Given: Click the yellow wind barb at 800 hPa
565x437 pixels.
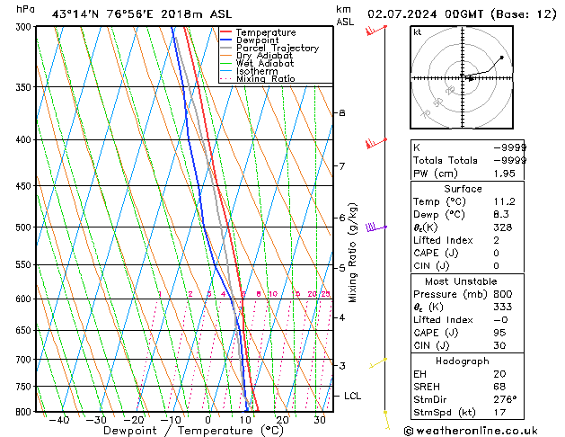Looking at the screenshot, I should pyautogui.click(x=386, y=420).
